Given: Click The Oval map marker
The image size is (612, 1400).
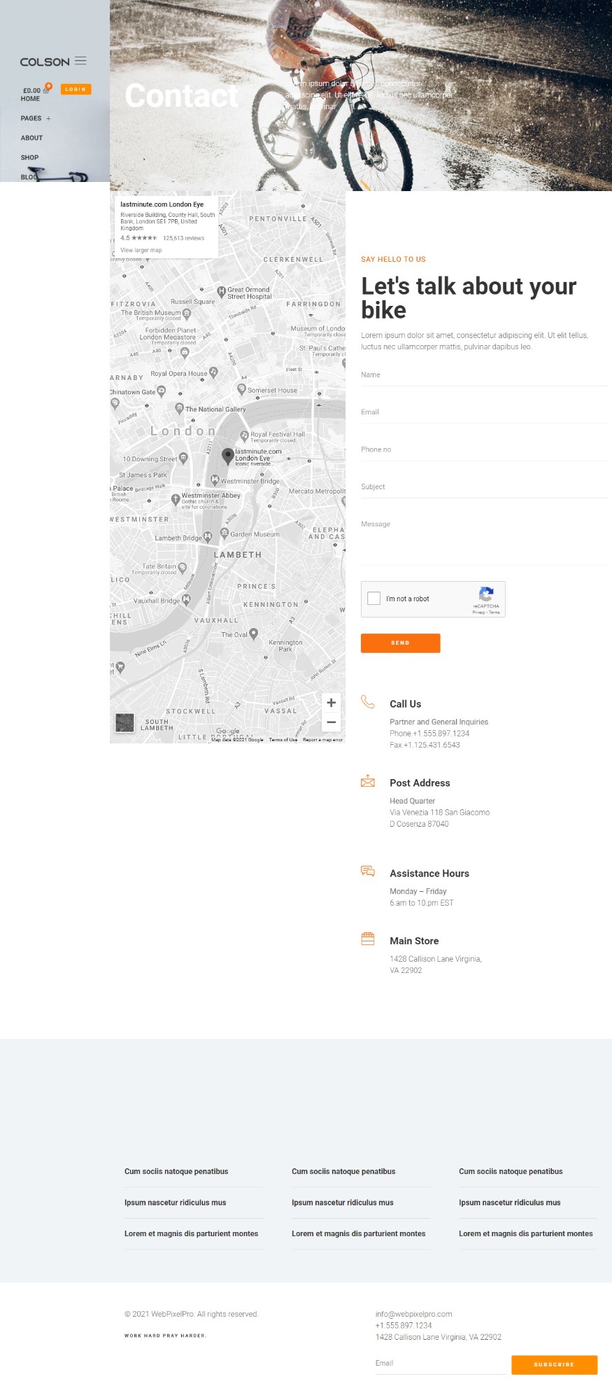Looking at the screenshot, I should [253, 635].
